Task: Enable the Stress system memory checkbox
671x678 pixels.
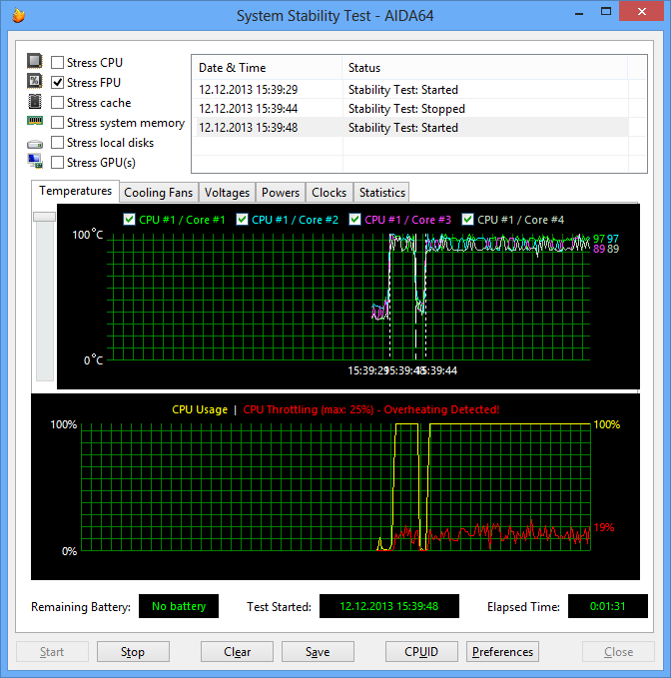Action: coord(57,123)
